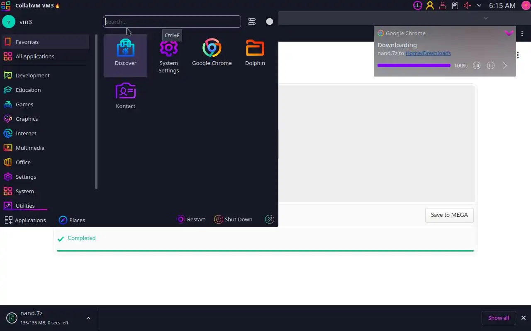The height and width of the screenshot is (331, 531).
Task: Click the Chrome tab search chevron
Action: click(485, 18)
